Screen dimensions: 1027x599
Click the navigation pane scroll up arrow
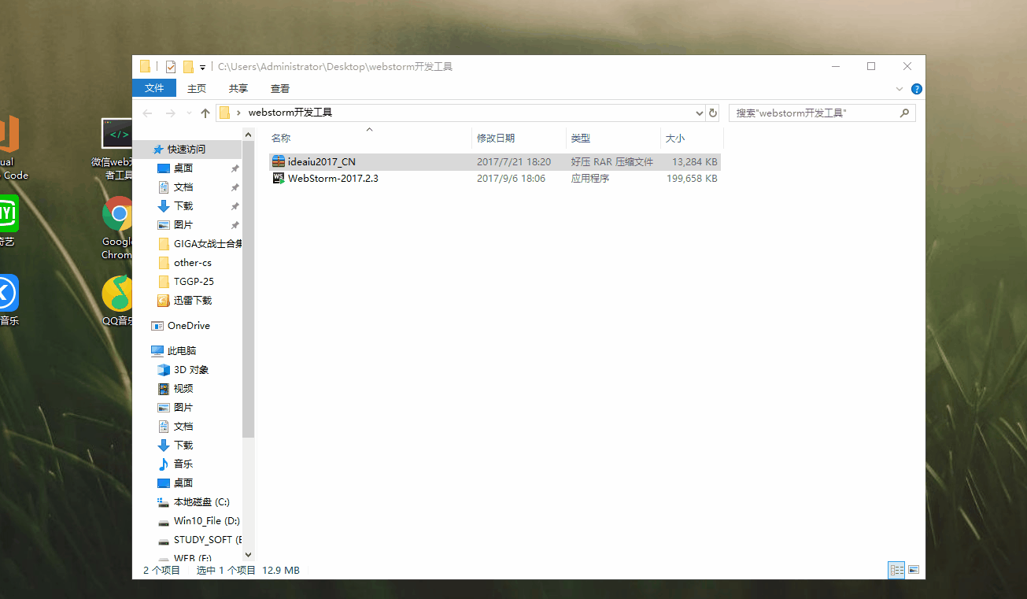tap(249, 136)
